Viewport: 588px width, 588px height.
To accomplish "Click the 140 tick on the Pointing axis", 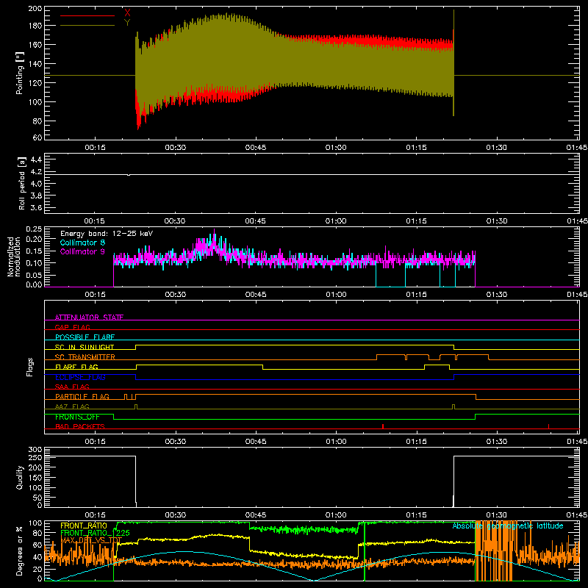I will pyautogui.click(x=35, y=64).
